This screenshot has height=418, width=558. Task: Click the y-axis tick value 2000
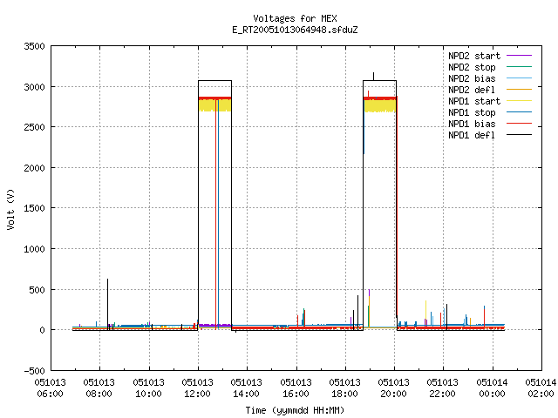click(35, 168)
